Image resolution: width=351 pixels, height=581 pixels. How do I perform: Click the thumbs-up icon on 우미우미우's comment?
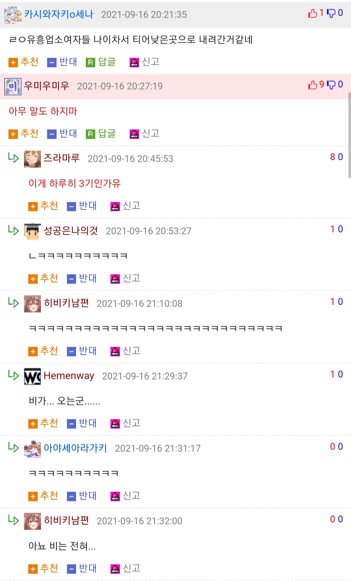click(313, 85)
